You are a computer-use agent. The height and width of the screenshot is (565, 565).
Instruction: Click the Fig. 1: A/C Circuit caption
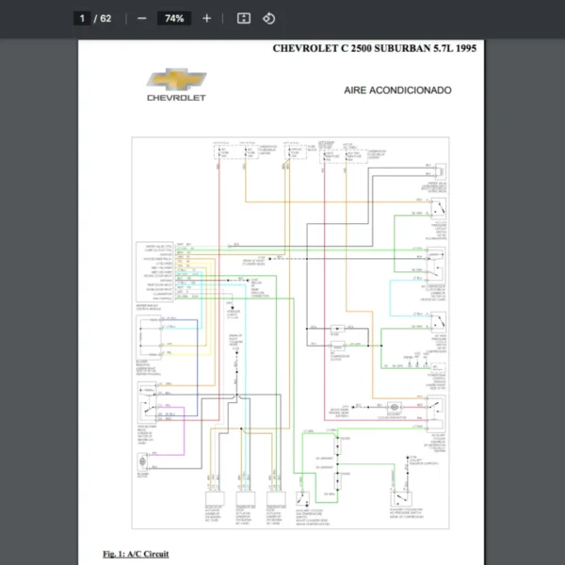click(136, 553)
